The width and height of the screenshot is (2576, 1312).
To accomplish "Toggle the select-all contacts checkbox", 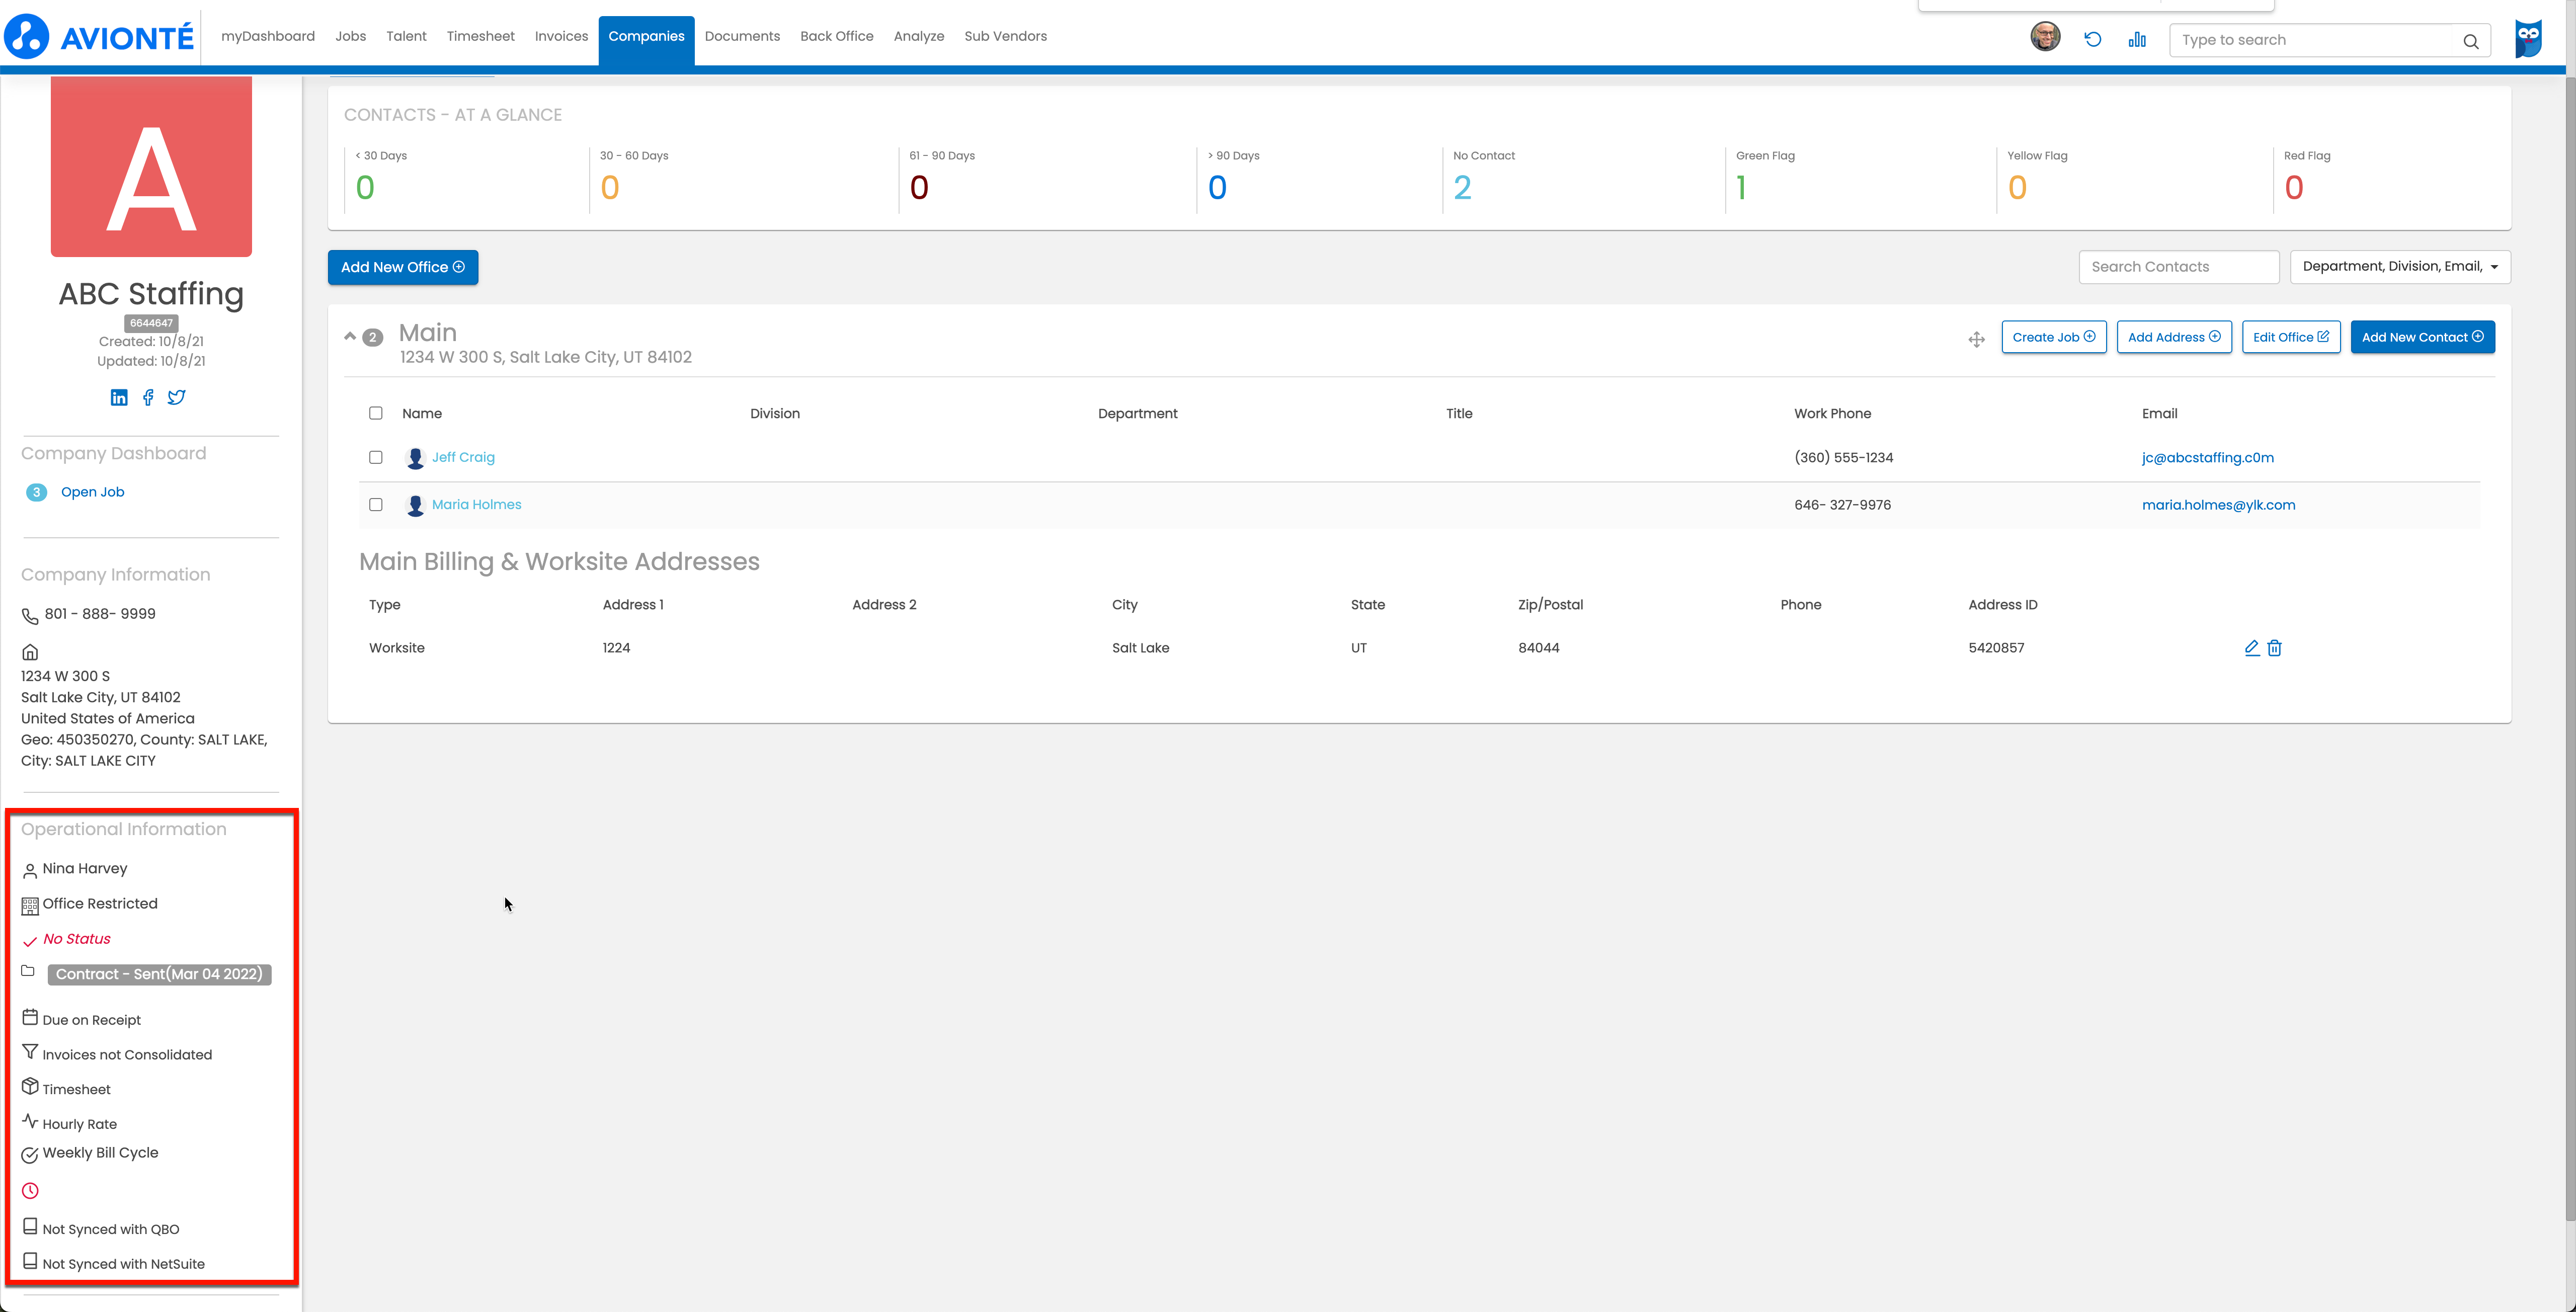I will (x=376, y=413).
